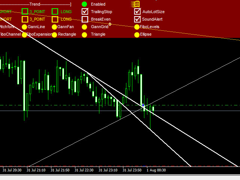Image resolution: width=240 pixels, height=180 pixels.
Task: Click the FiboChannel label
Action: [10, 34]
